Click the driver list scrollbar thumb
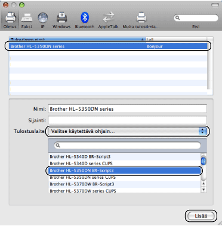This screenshot has height=226, width=222. click(203, 161)
